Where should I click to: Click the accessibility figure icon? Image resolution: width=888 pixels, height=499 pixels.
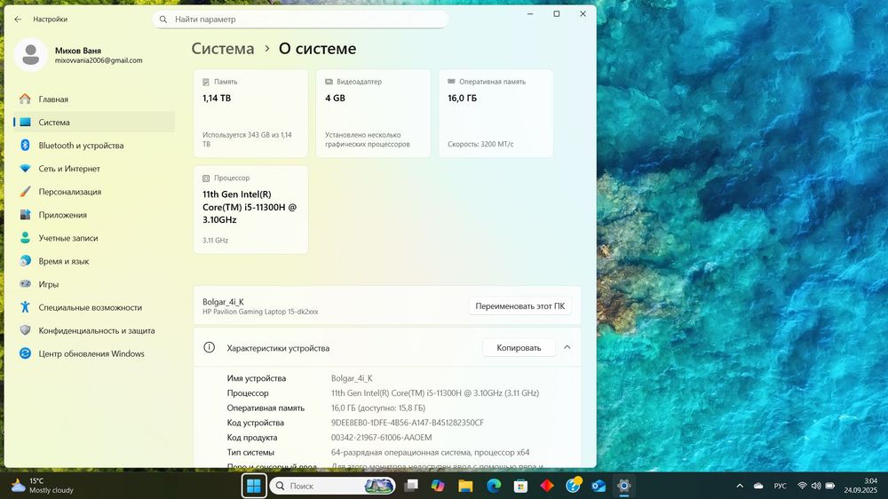pyautogui.click(x=25, y=307)
